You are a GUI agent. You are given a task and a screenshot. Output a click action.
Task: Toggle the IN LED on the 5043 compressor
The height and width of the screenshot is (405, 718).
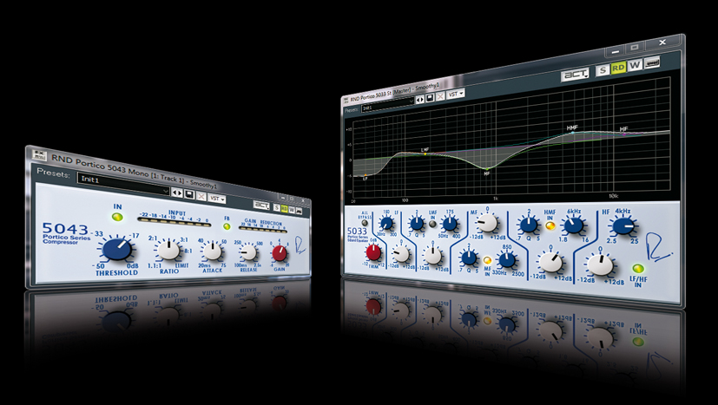pyautogui.click(x=118, y=217)
